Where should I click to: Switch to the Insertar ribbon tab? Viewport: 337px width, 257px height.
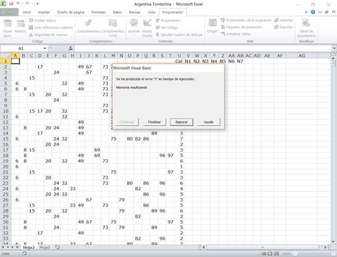44,12
